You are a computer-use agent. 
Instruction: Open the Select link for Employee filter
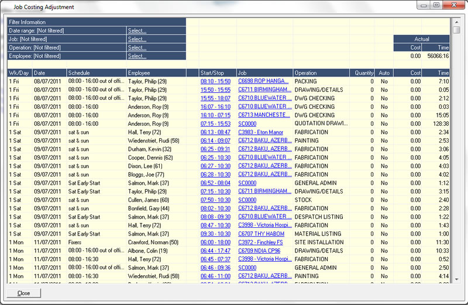137,56
